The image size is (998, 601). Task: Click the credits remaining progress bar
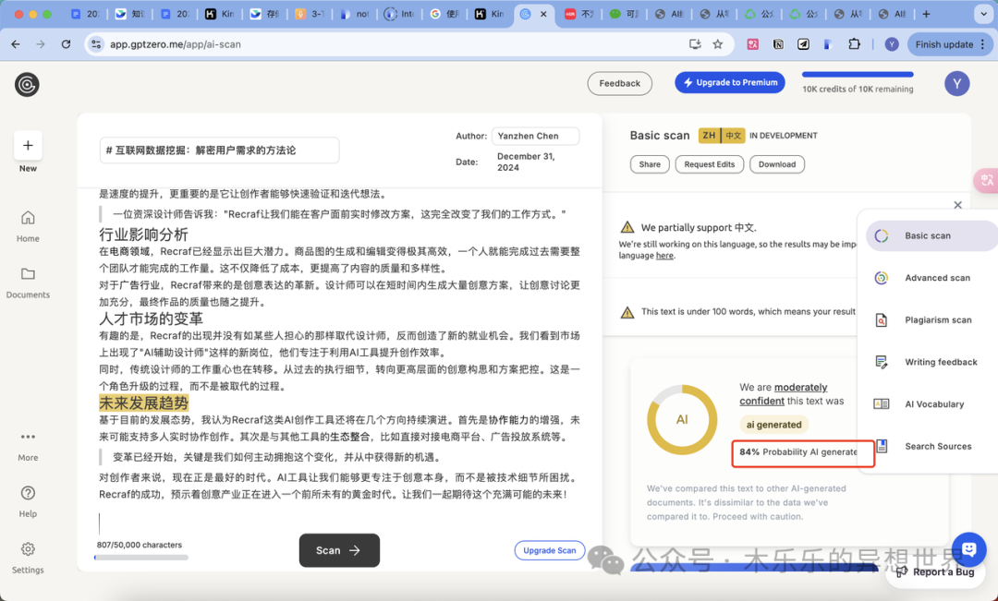coord(858,75)
